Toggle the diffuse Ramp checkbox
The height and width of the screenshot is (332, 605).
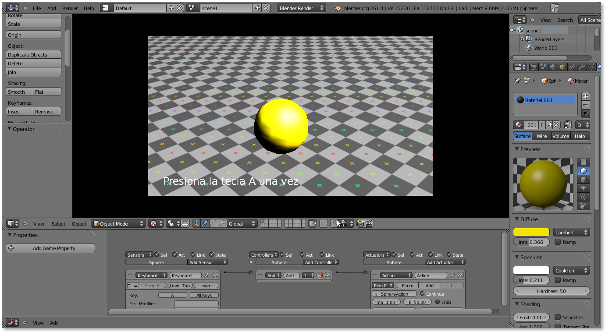558,242
